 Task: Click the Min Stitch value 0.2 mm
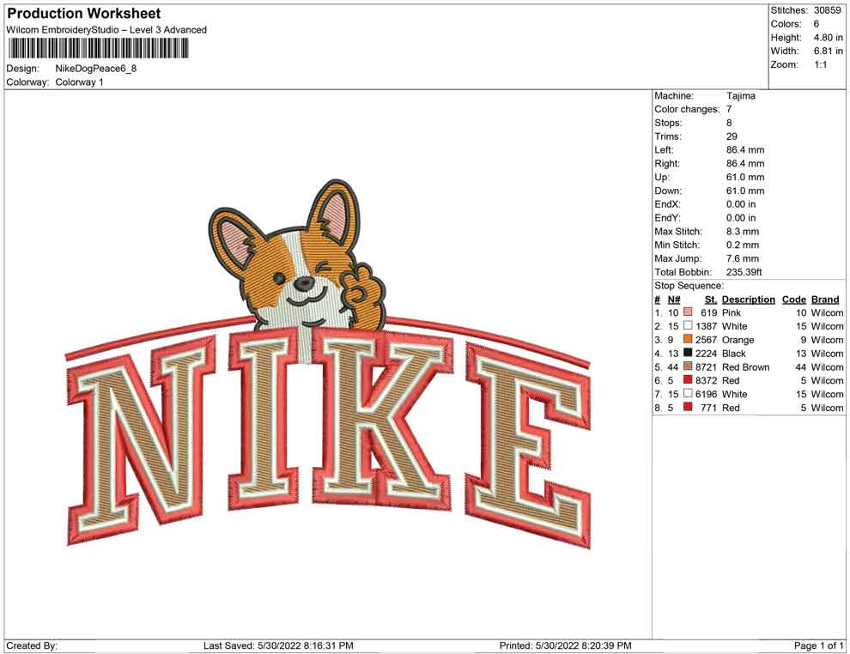pos(743,245)
